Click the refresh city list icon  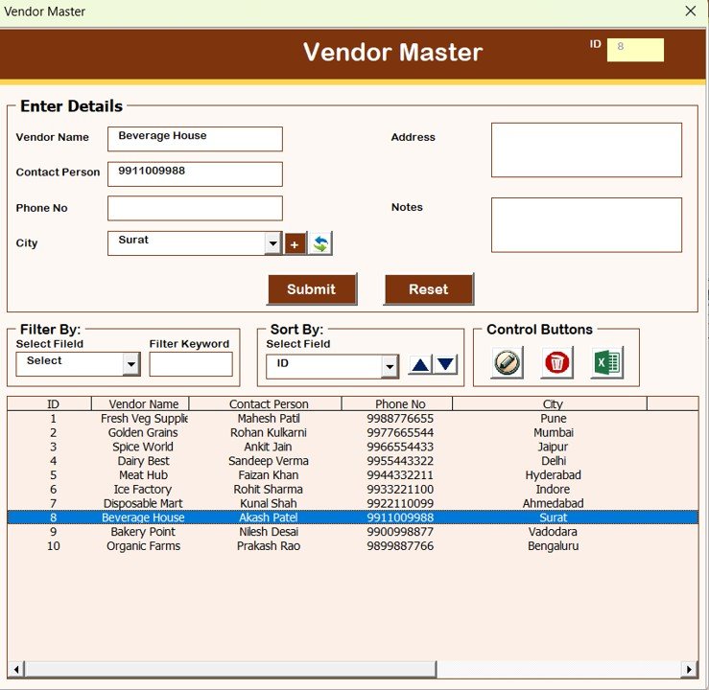(320, 244)
